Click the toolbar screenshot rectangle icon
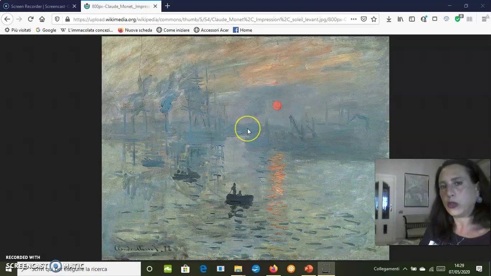This screenshot has width=491, height=276. (435, 19)
